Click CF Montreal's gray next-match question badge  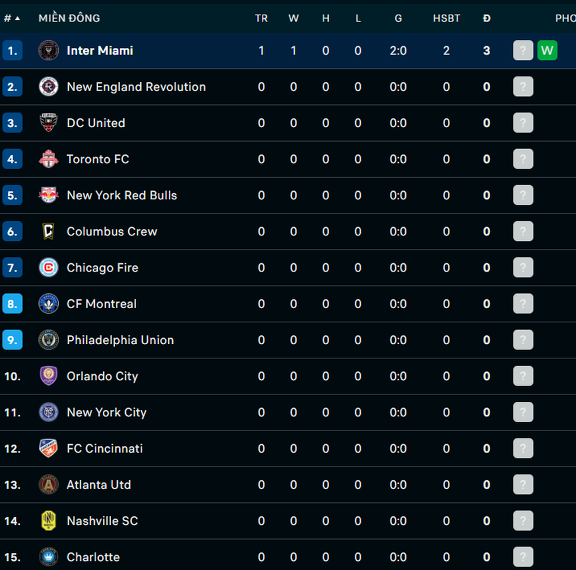click(523, 304)
